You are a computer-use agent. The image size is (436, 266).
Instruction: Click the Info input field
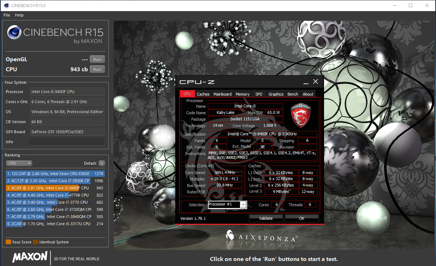click(x=67, y=142)
